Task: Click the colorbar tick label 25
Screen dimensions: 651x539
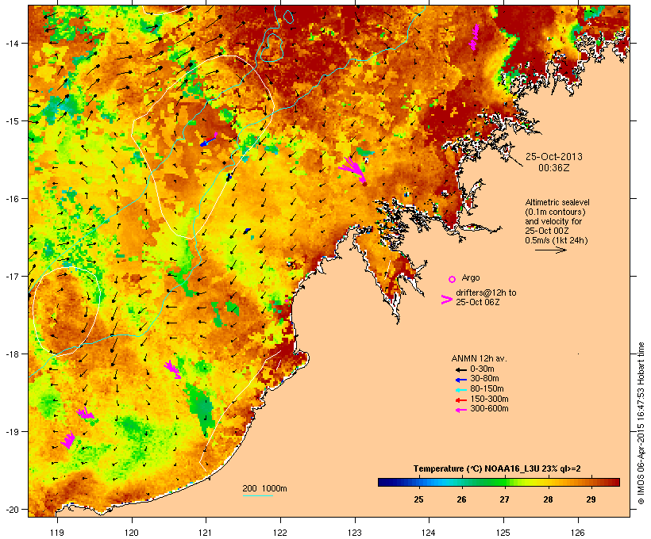Action: tap(418, 499)
